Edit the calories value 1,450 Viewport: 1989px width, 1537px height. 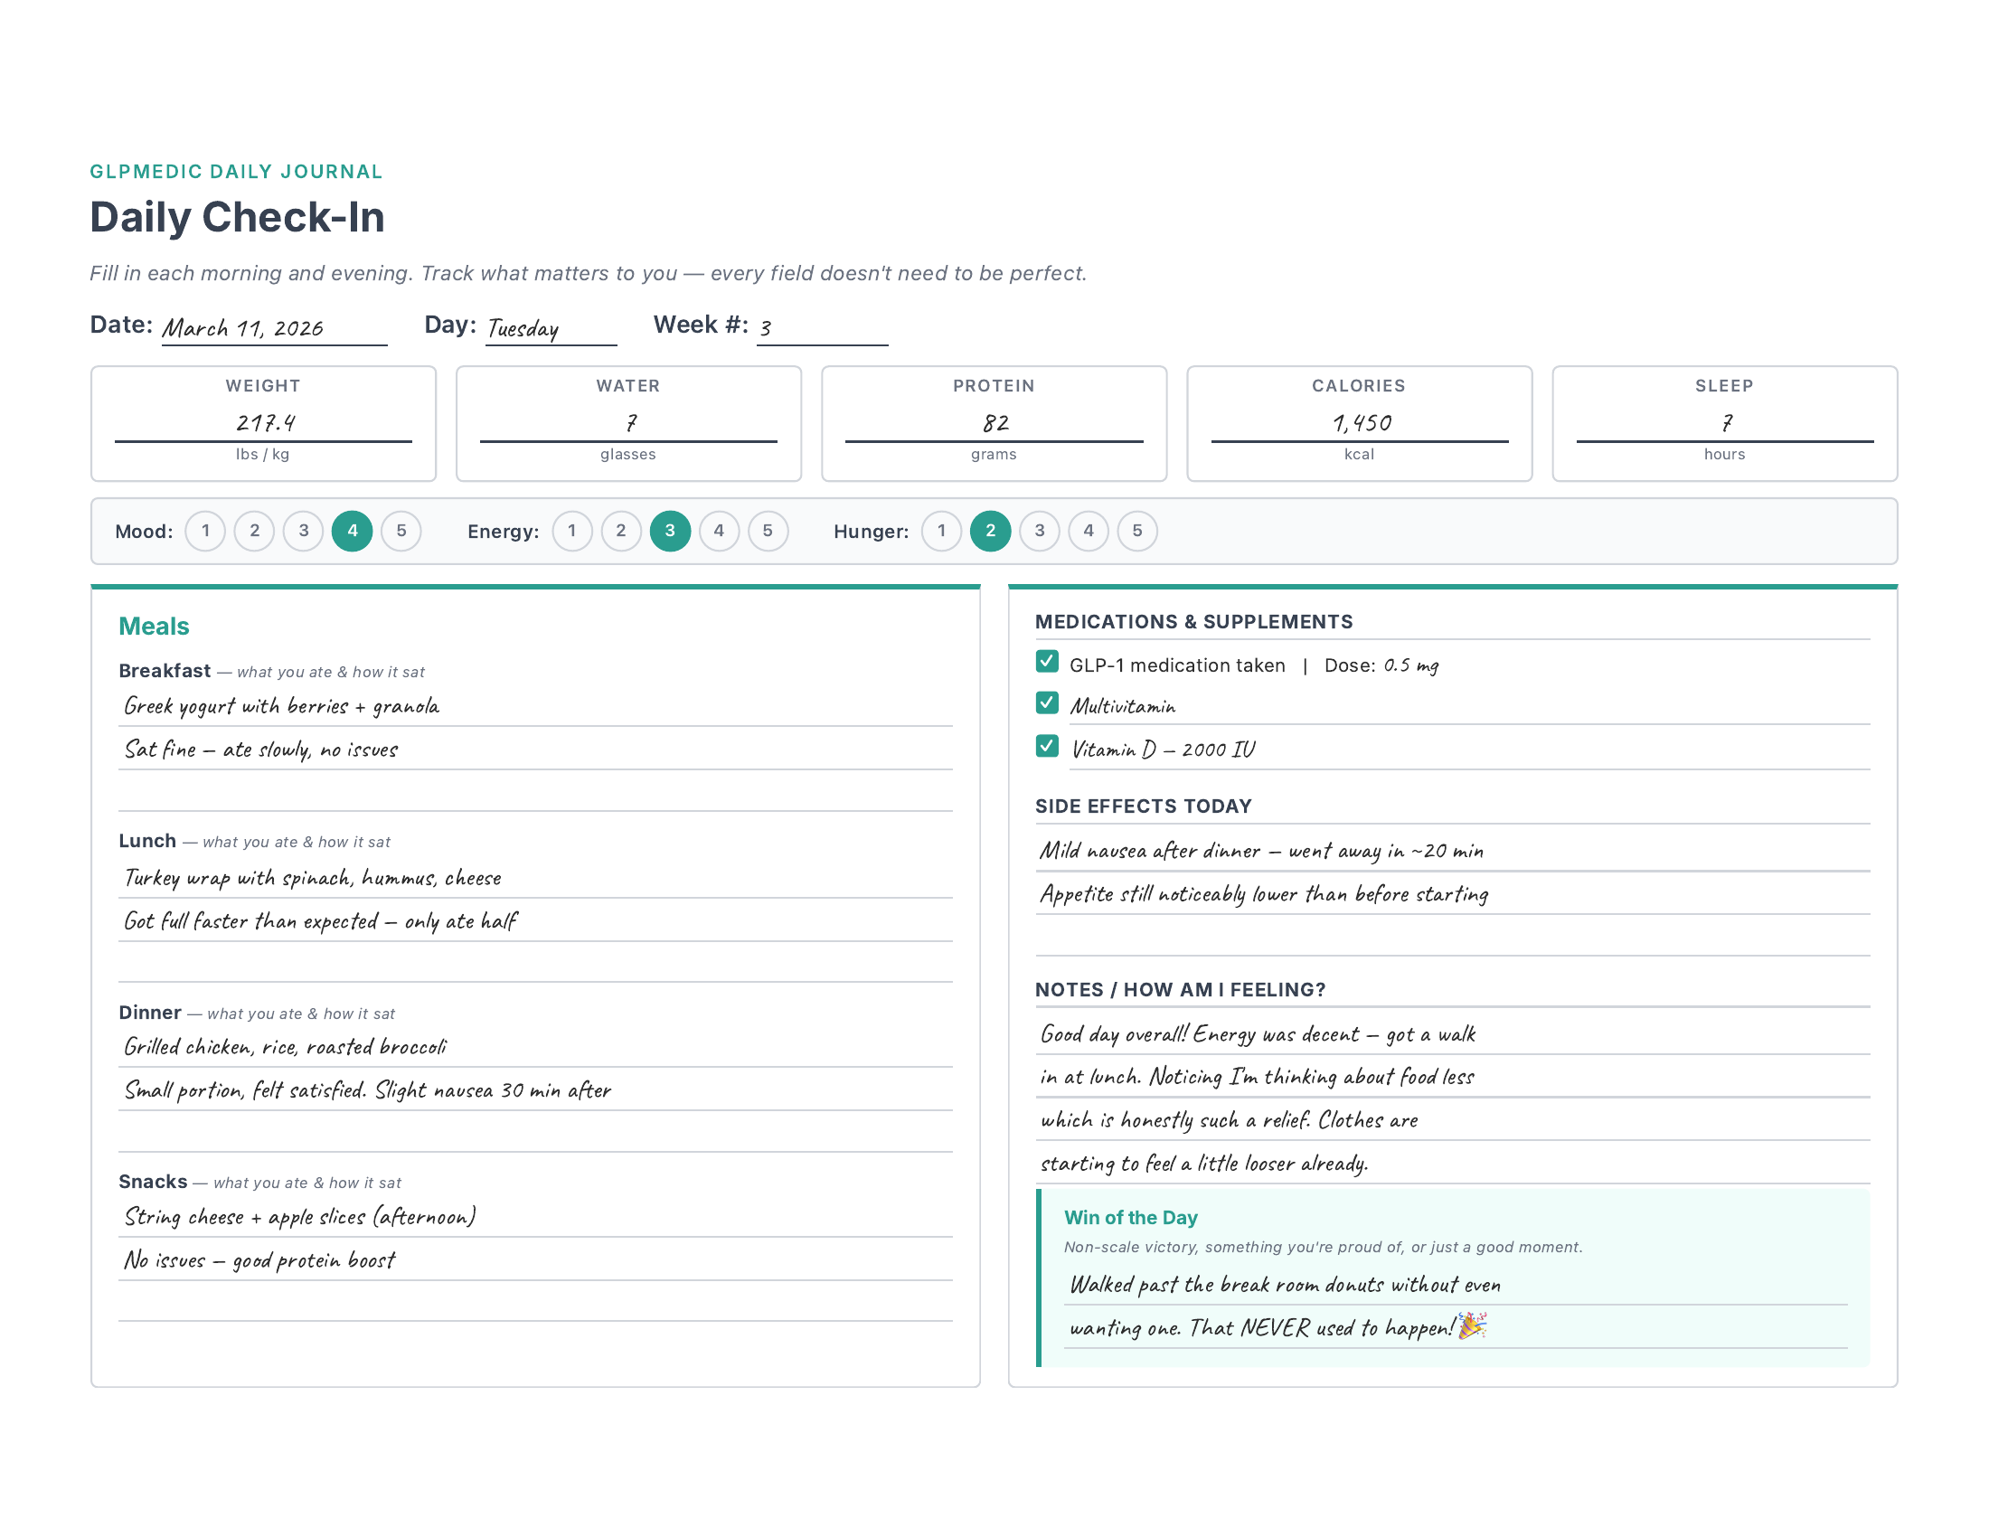(1359, 421)
